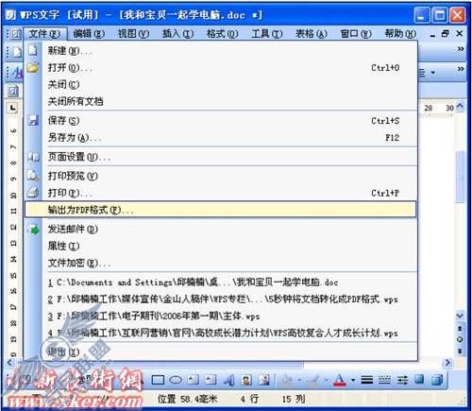Screen dimensions: 472x411
Task: Insert picture from file icon
Action: [264, 380]
